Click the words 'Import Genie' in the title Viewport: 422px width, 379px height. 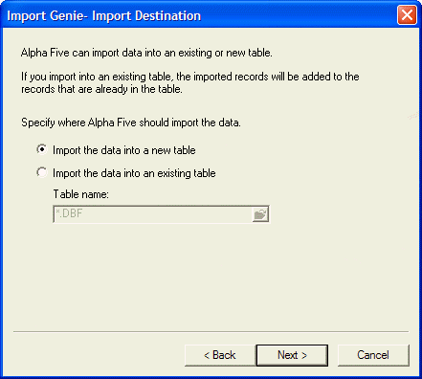(45, 16)
